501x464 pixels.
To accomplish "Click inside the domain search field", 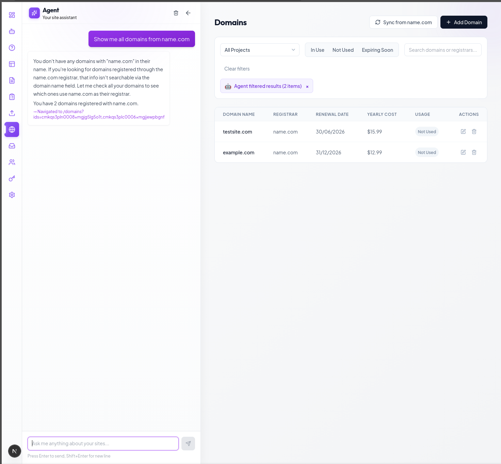I will (x=442, y=50).
